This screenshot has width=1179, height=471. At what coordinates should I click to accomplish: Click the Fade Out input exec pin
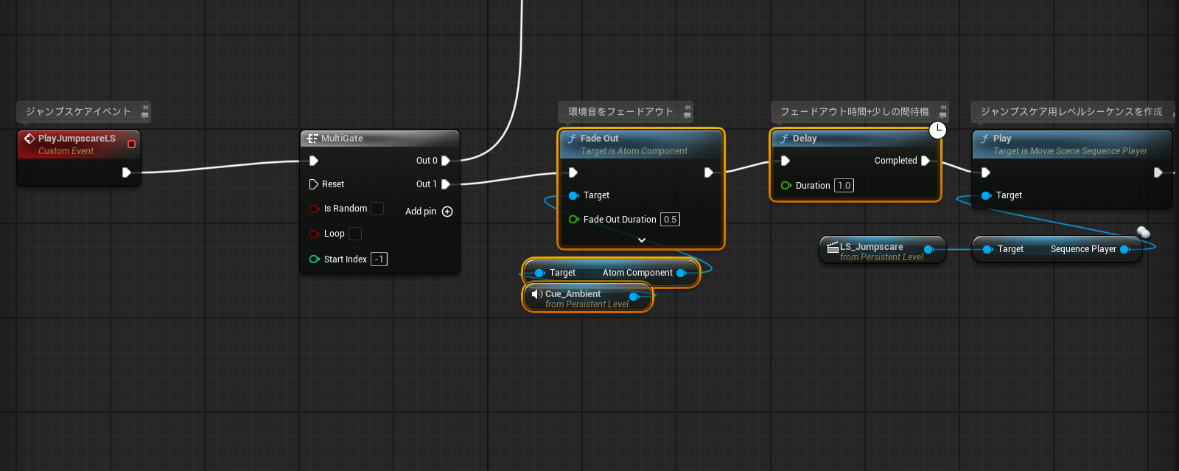click(x=573, y=172)
